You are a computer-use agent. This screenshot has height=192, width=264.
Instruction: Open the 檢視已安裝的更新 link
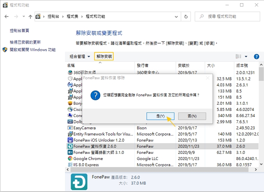(x=25, y=42)
